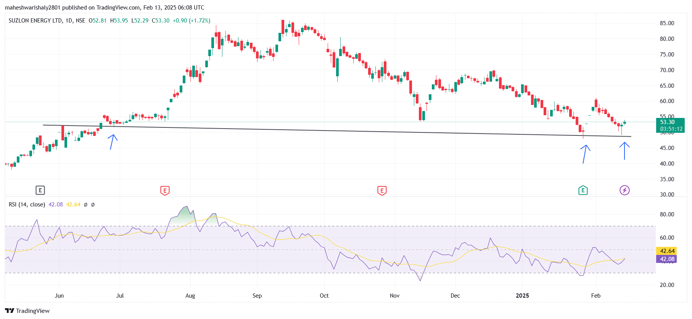Select the green earnings marker in late January
The image size is (692, 319).
583,190
